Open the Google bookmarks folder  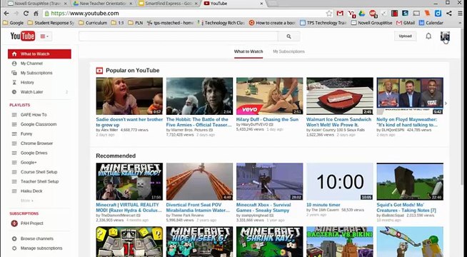pyautogui.click(x=13, y=23)
